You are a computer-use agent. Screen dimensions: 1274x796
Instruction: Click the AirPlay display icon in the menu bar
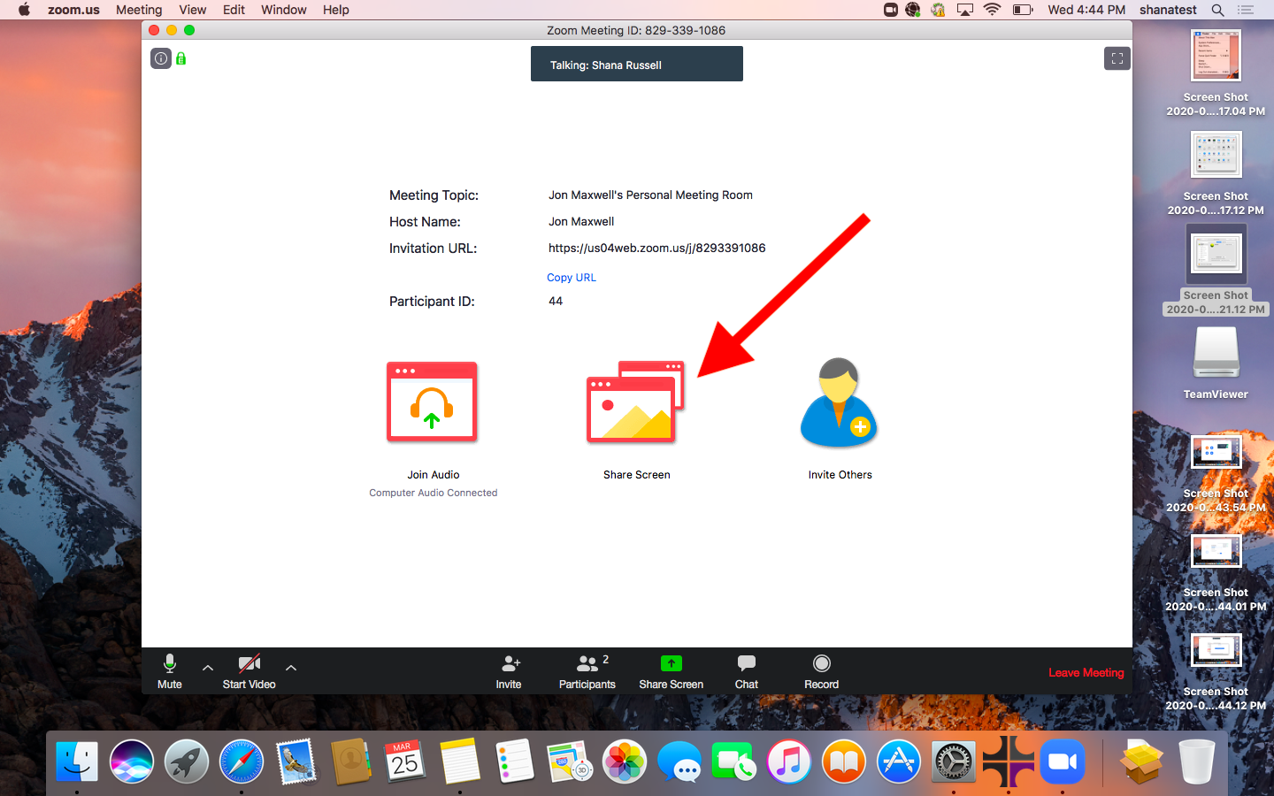pyautogui.click(x=965, y=10)
